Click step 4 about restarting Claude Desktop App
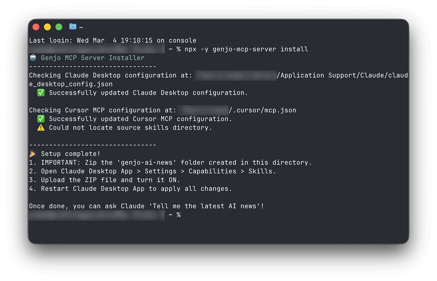The width and height of the screenshot is (437, 281). pos(130,189)
